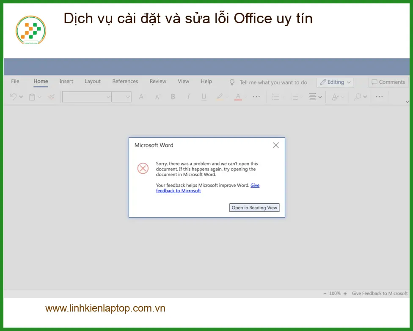This screenshot has height=331, width=413.
Task: Open more font options ellipsis
Action: coord(256,97)
